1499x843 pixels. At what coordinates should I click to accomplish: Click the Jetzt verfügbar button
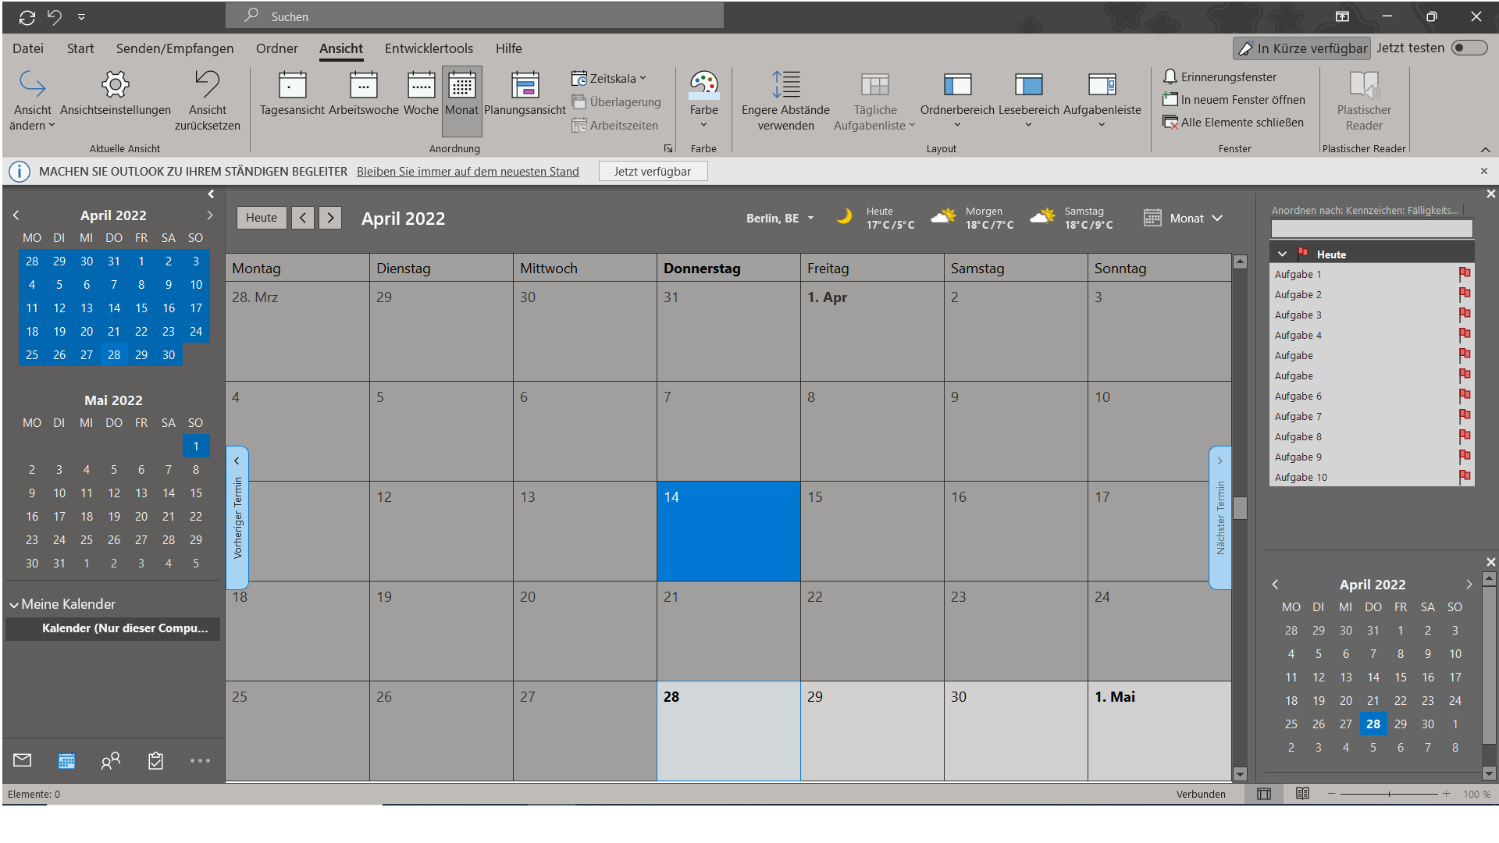653,172
